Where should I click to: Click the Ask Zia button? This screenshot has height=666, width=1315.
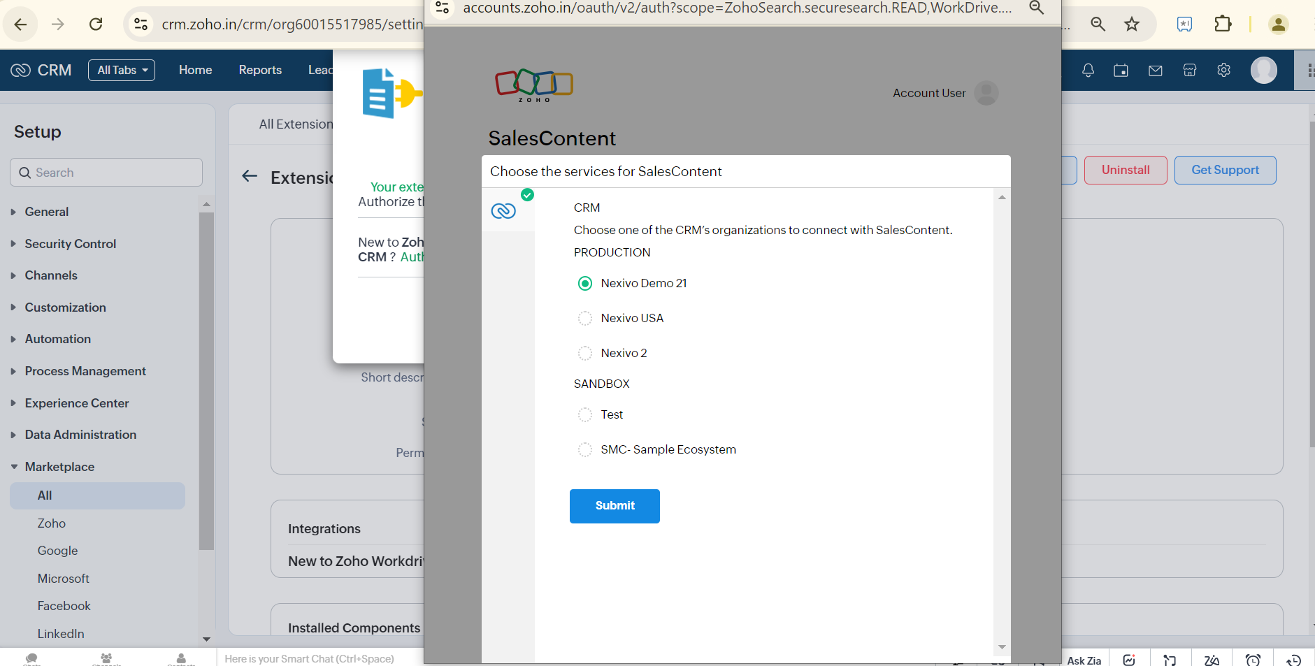[1084, 660]
